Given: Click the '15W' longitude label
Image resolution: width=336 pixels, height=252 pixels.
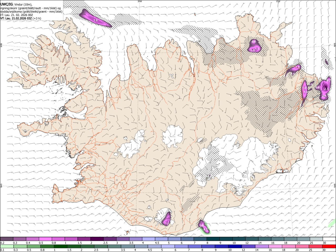Looking at the screenshot, I should point(278,1).
